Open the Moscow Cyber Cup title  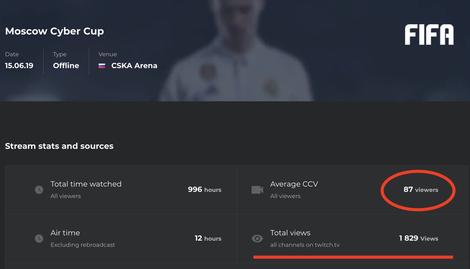[x=54, y=31]
